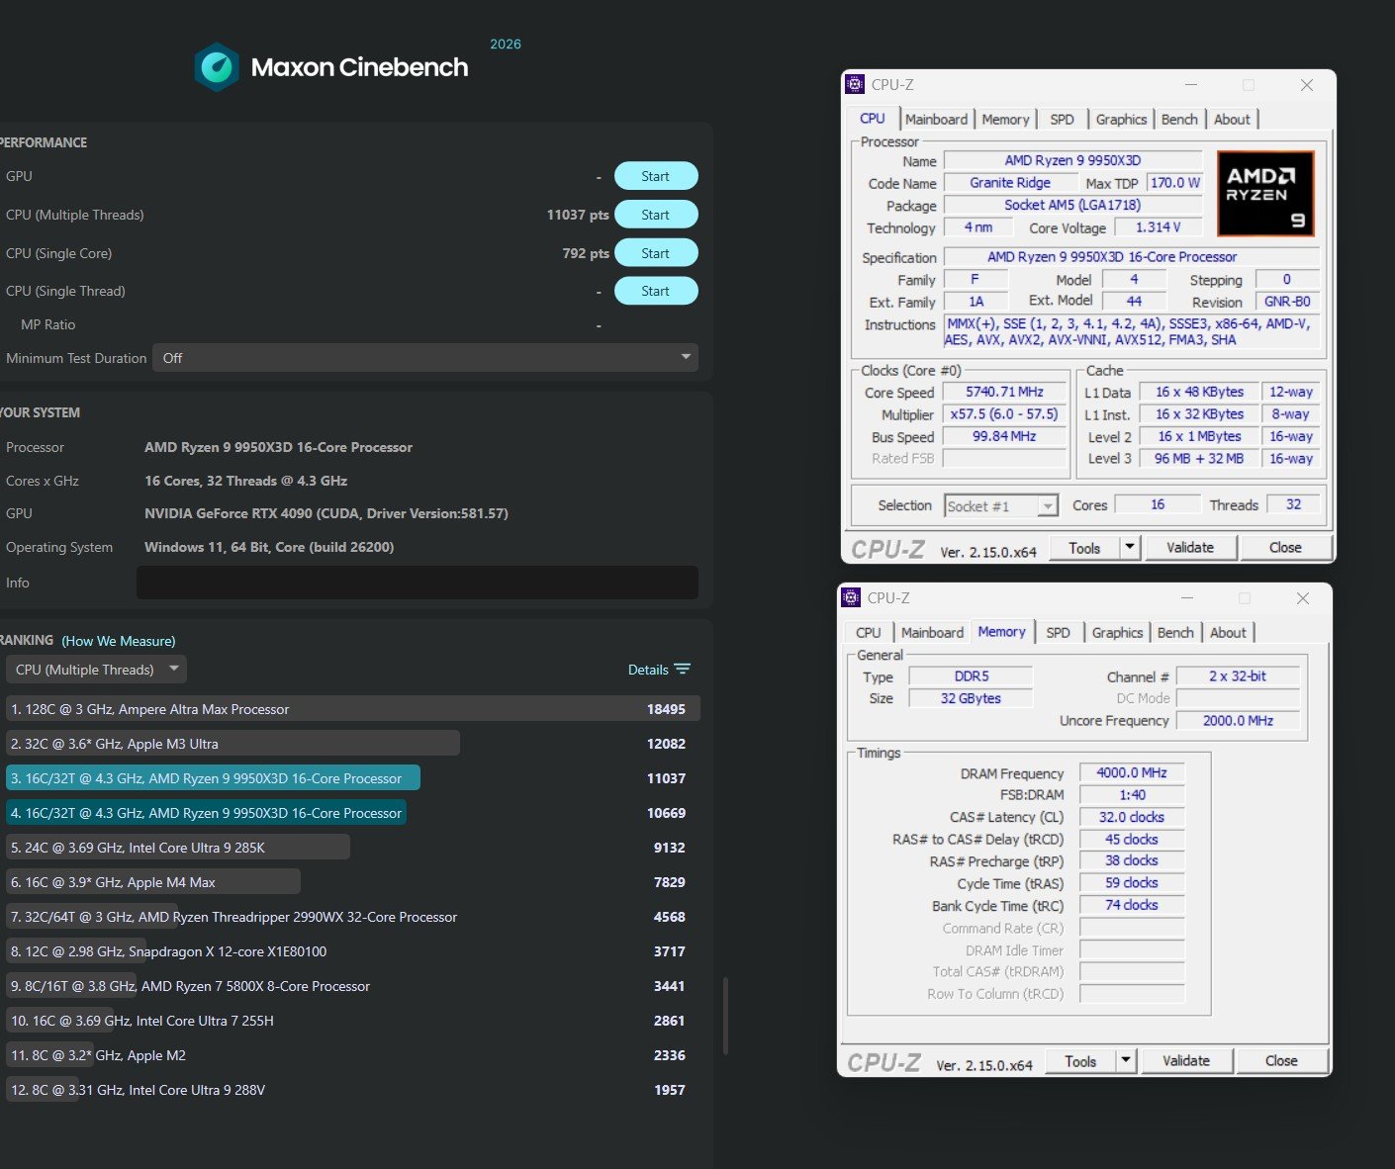Select the Apple M3 Ultra ranking row
The height and width of the screenshot is (1169, 1395).
(x=352, y=744)
